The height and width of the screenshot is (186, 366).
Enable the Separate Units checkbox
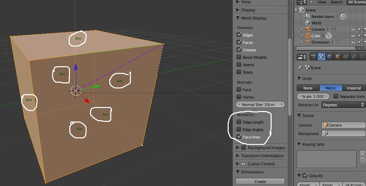click(x=336, y=96)
